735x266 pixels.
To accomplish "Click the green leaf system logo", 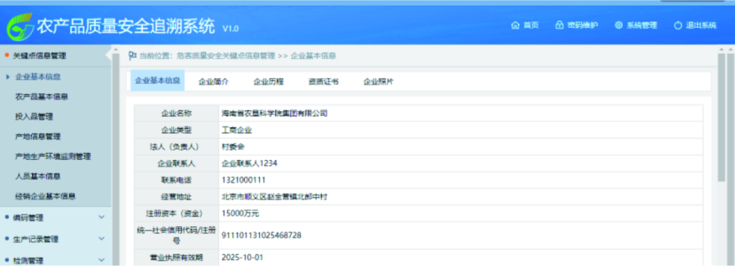I will [x=20, y=27].
